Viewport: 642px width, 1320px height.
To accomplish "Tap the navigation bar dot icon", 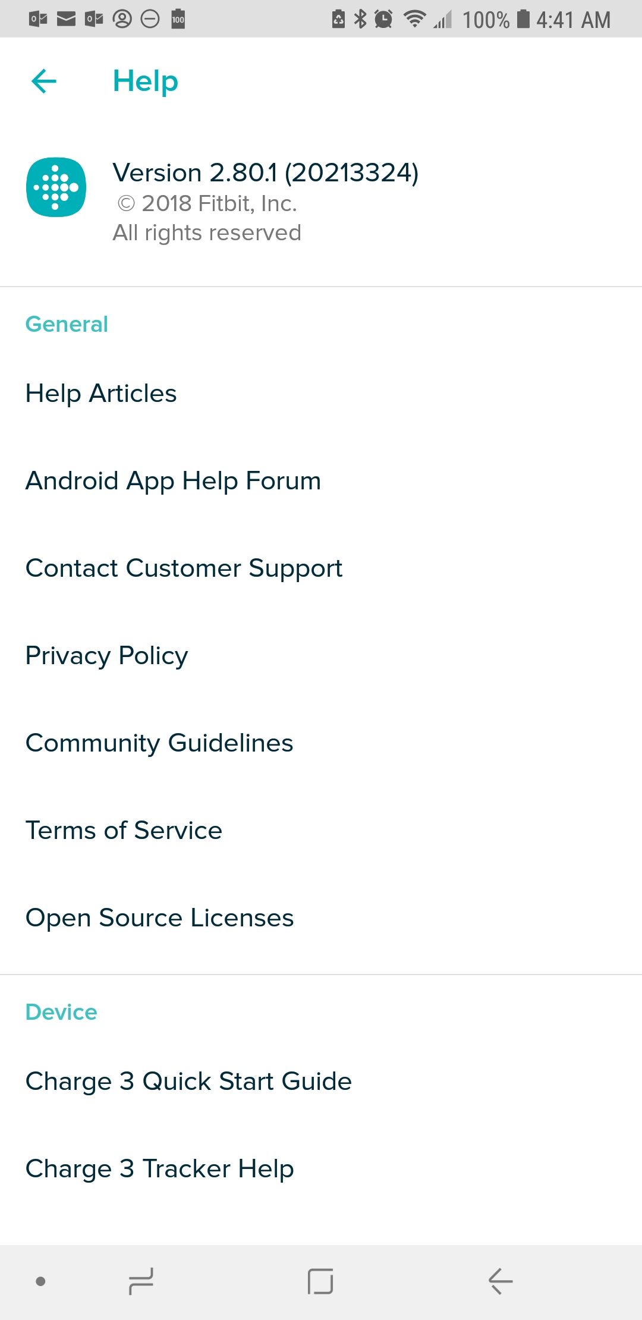I will point(40,1281).
